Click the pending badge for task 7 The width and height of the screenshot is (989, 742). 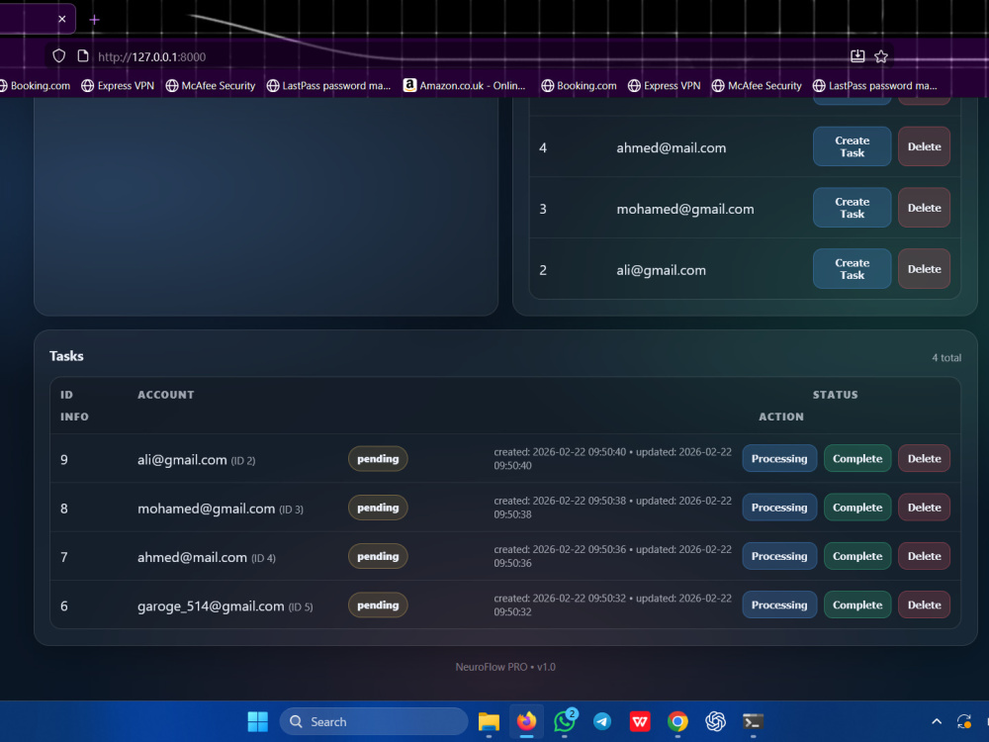(x=378, y=556)
